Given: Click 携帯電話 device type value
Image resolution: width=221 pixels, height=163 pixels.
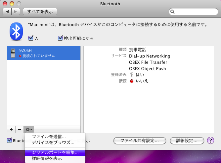Looking at the screenshot, I should pyautogui.click(x=138, y=50).
